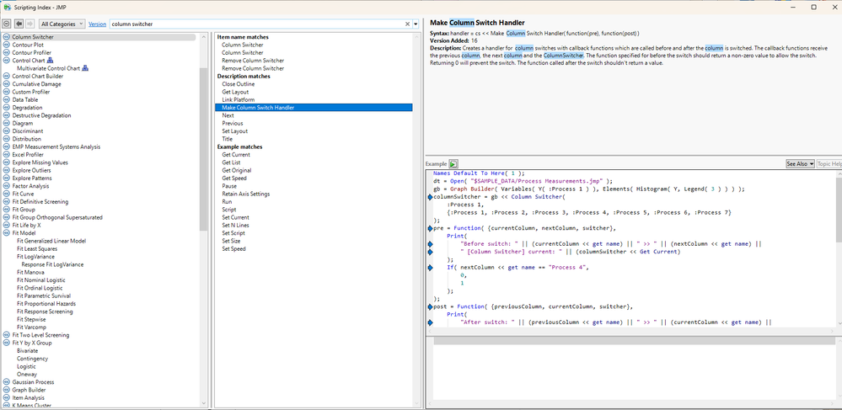
Task: Open the See Also dropdown
Action: (x=800, y=164)
